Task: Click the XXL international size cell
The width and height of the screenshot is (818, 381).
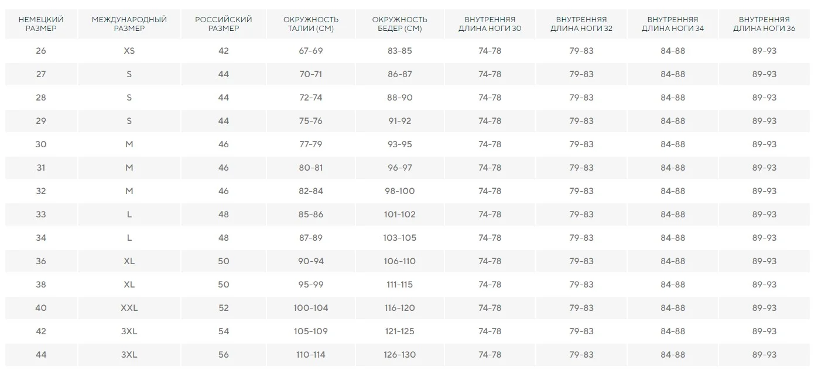Action: pos(129,308)
